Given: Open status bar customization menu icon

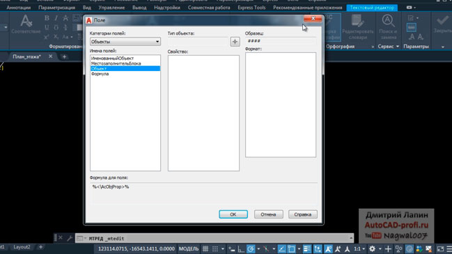Looking at the screenshot, I should coord(449,249).
